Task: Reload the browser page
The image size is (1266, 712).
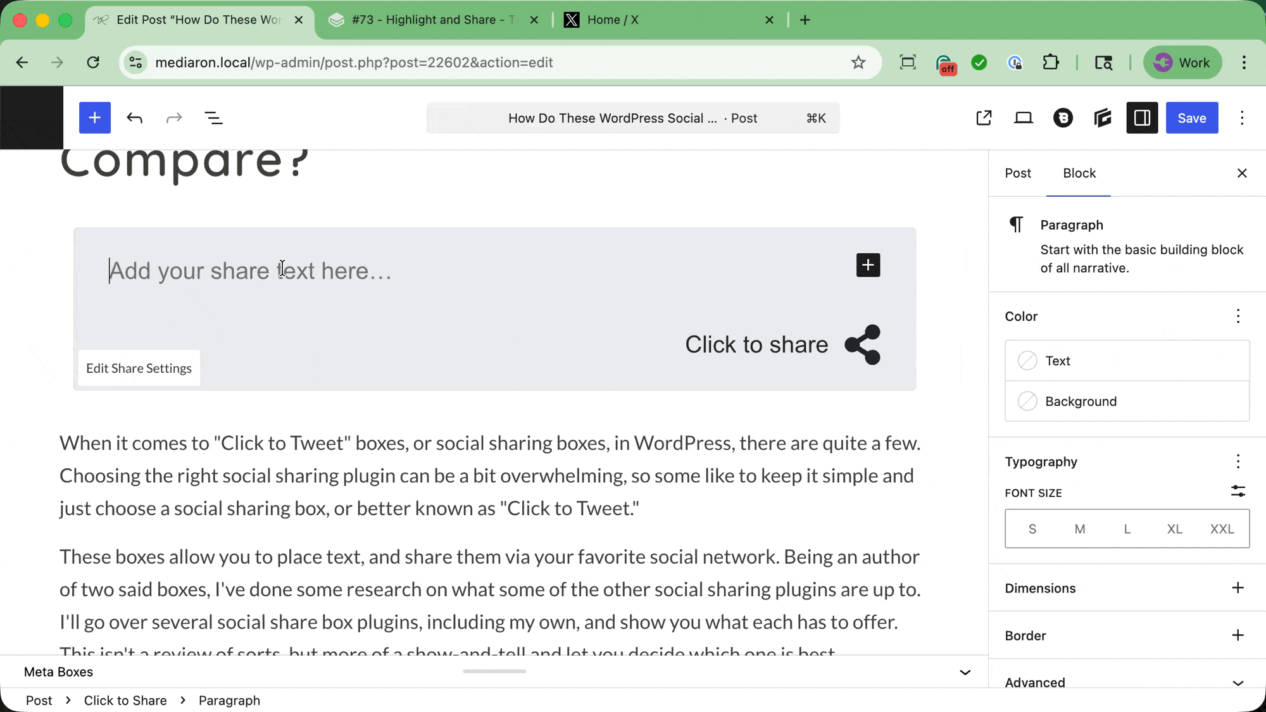Action: point(93,63)
